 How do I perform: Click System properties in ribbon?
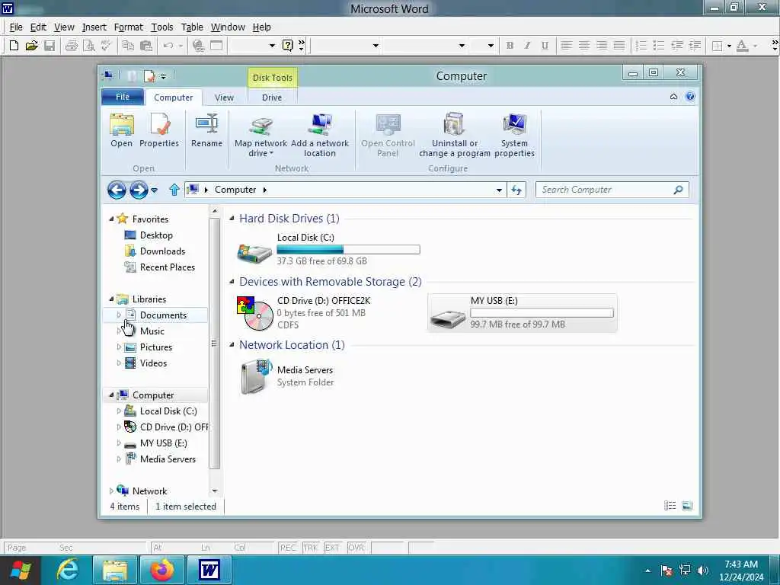pyautogui.click(x=514, y=136)
